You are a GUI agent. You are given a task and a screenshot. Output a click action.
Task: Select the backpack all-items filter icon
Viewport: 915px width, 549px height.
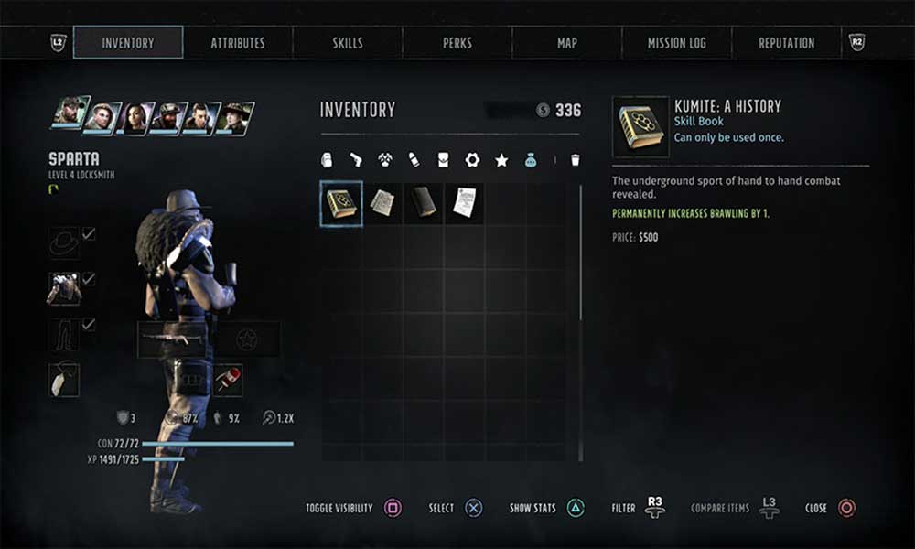point(327,160)
